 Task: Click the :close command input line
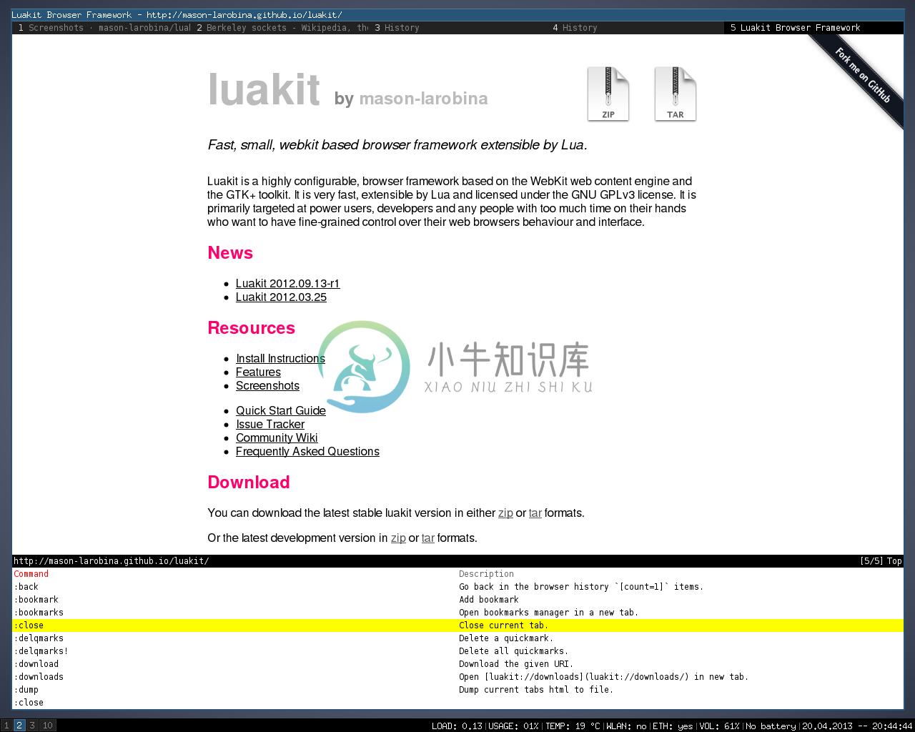click(x=457, y=703)
